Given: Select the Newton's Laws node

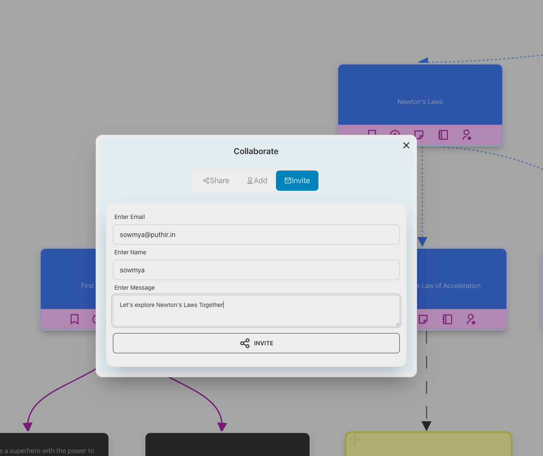Looking at the screenshot, I should pos(420,95).
